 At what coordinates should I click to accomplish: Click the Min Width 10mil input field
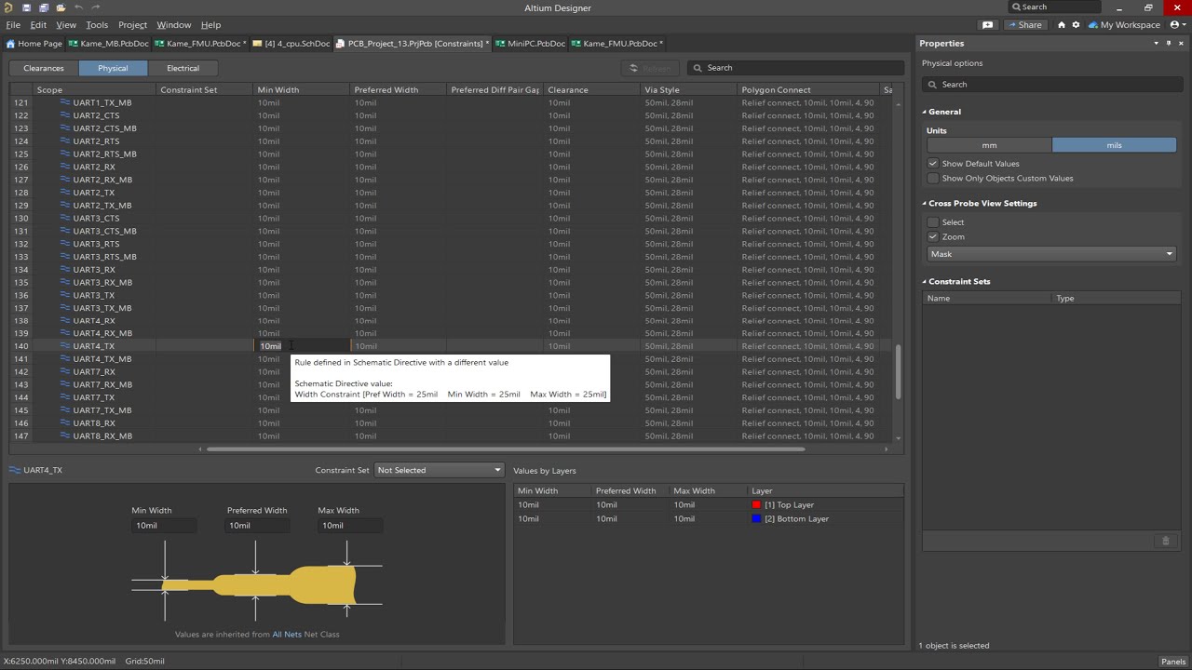[164, 526]
